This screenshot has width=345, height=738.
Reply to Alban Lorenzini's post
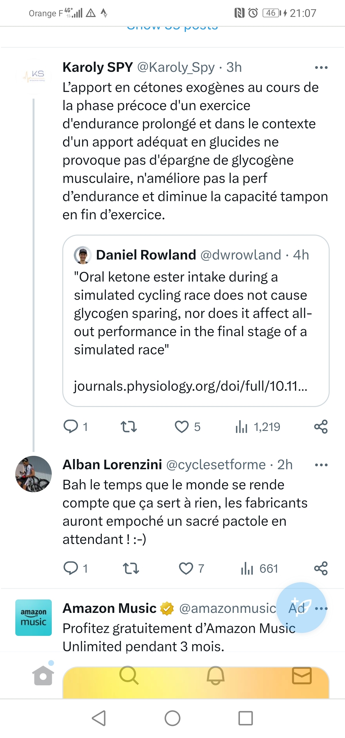click(71, 568)
